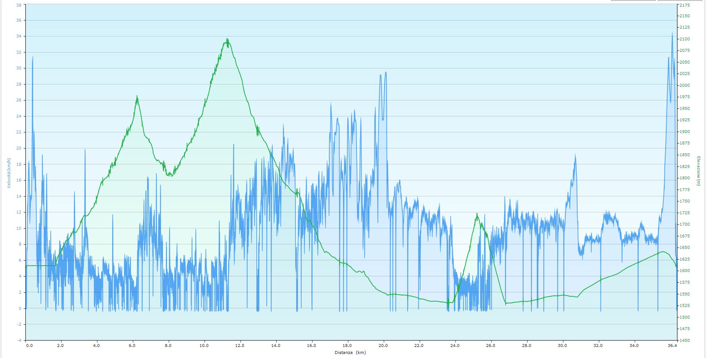This screenshot has width=706, height=358.
Task: Click the 20 tick on the speed axis
Action: tap(19, 148)
